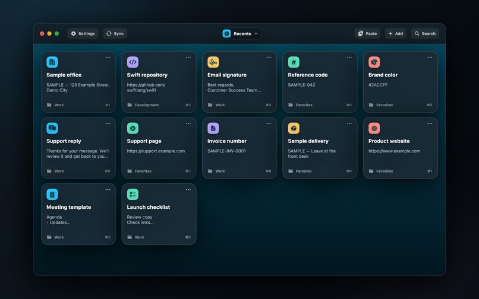The image size is (479, 299).
Task: Click the Email signature title
Action: tap(227, 75)
